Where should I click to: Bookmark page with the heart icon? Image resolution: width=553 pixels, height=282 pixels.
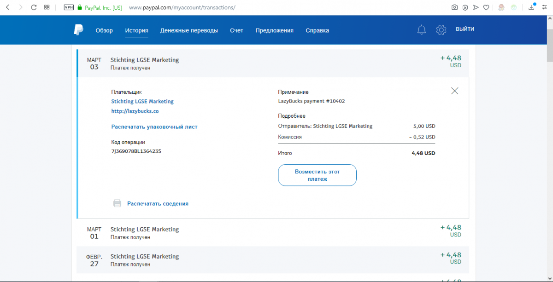pos(486,7)
